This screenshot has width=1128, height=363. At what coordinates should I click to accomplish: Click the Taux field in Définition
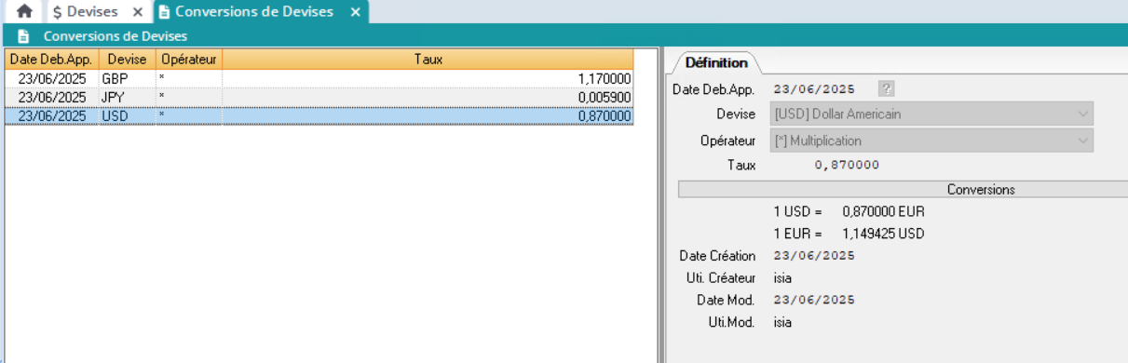tap(847, 165)
